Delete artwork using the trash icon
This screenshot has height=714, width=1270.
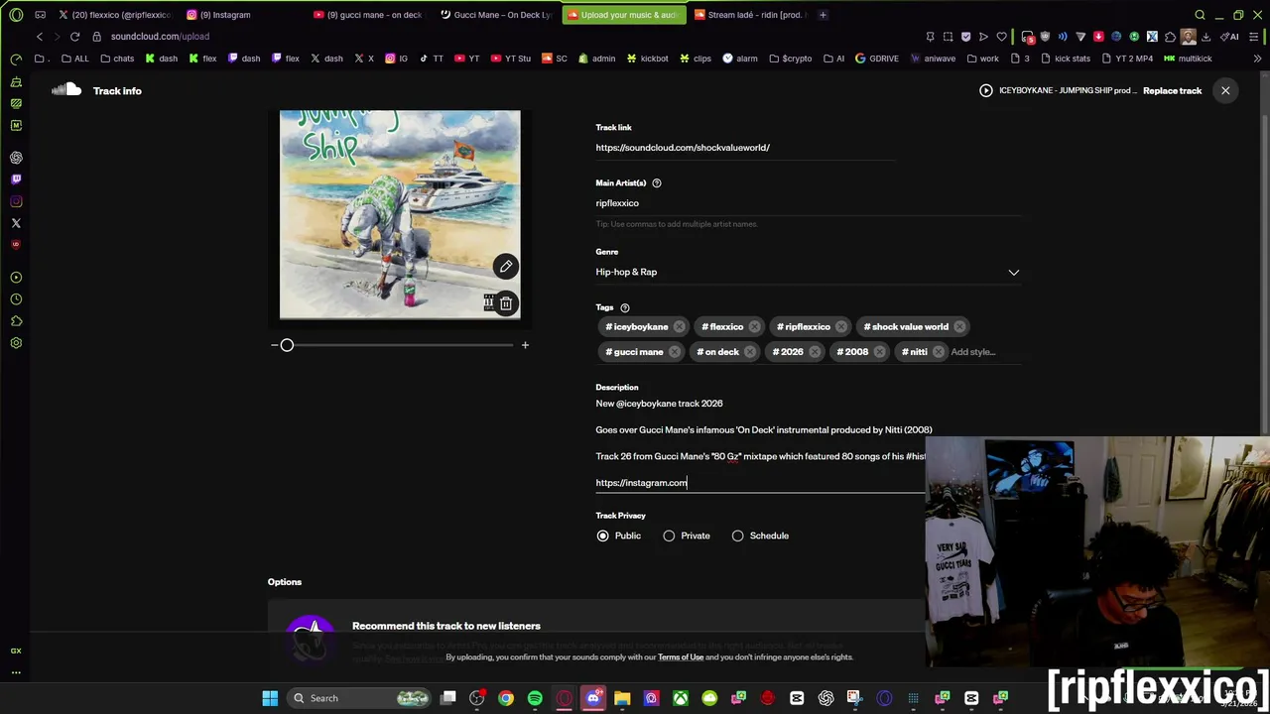tap(506, 303)
